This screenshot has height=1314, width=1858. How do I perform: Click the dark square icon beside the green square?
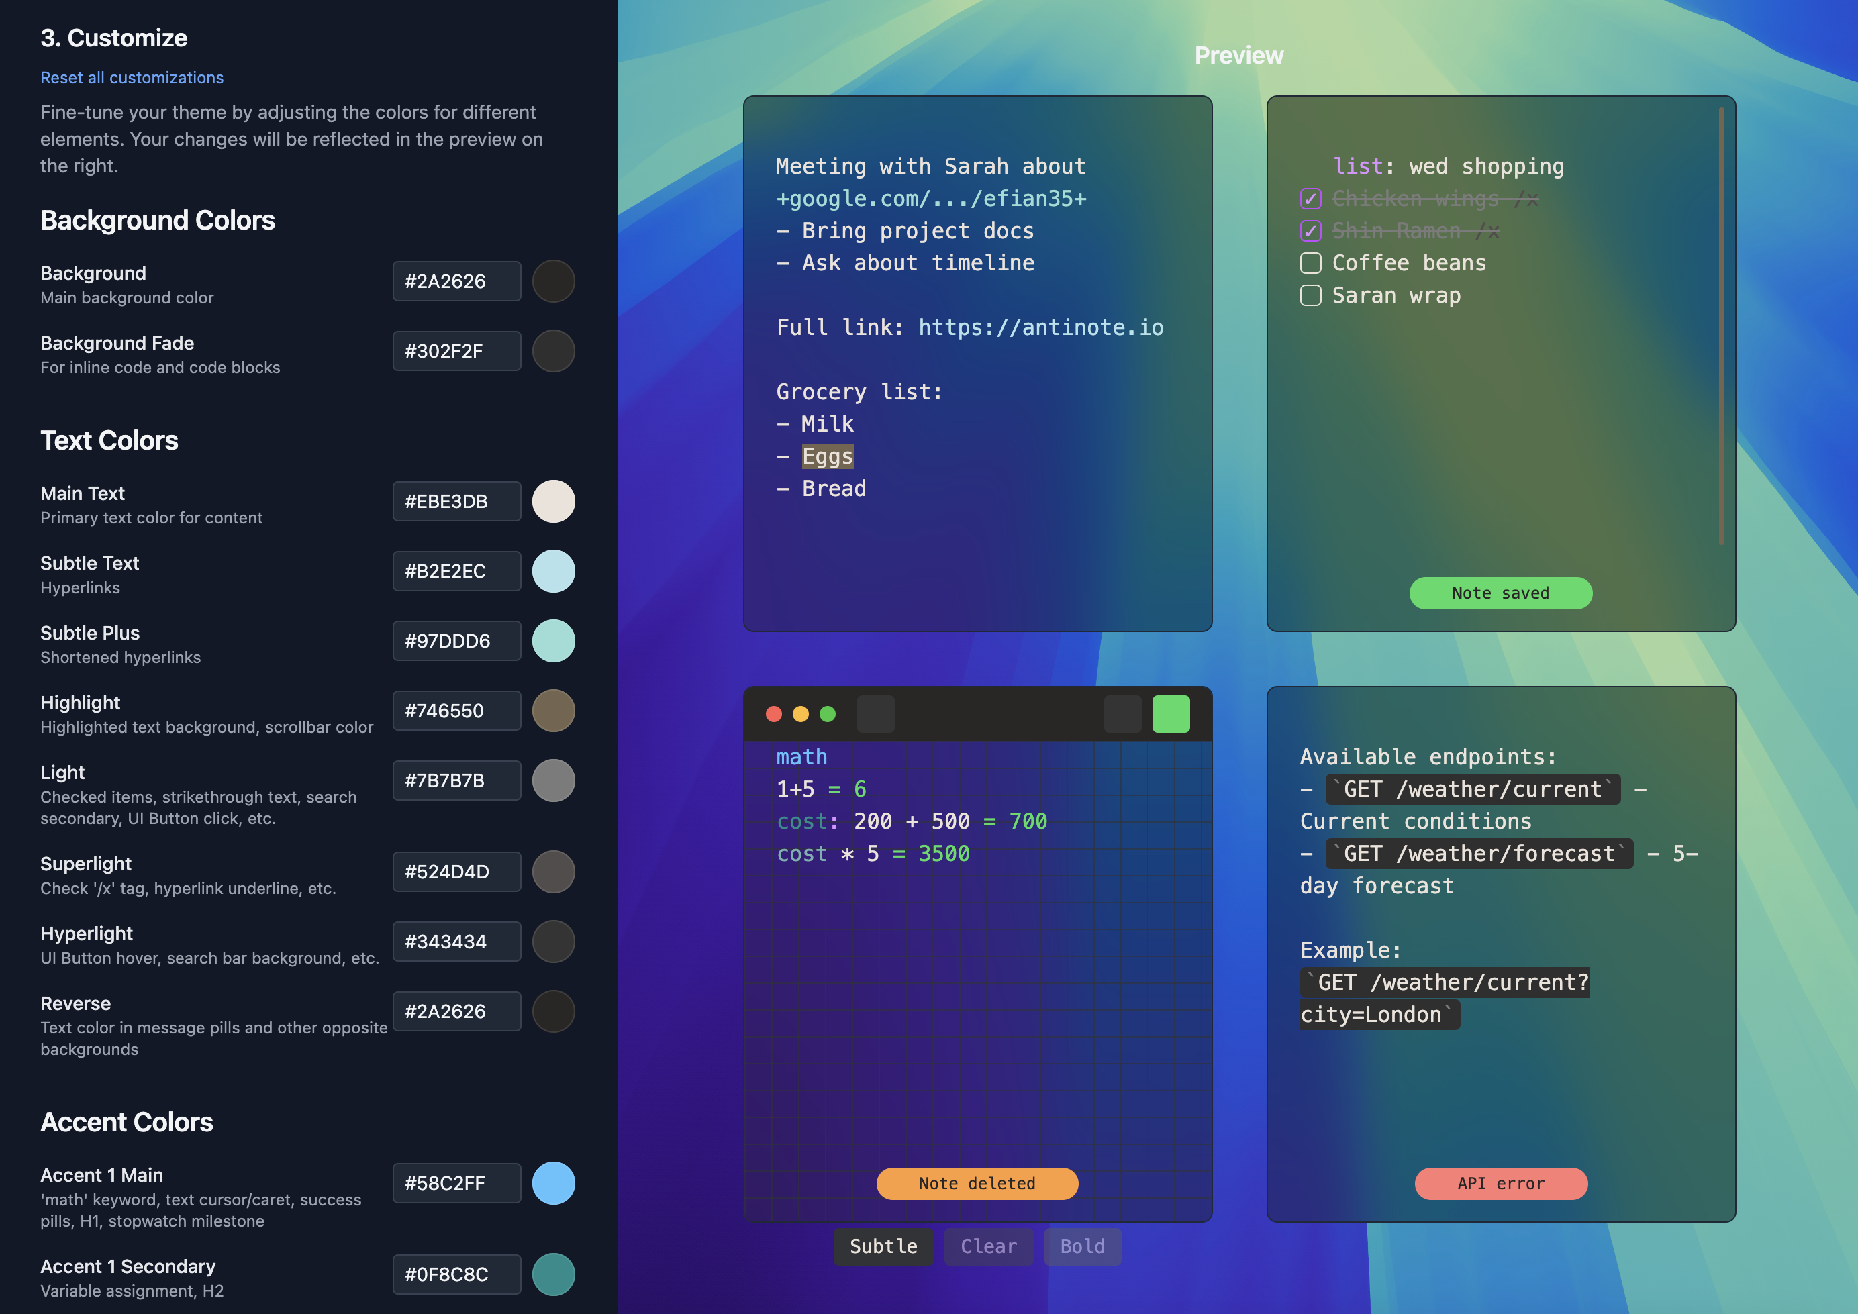1123,713
